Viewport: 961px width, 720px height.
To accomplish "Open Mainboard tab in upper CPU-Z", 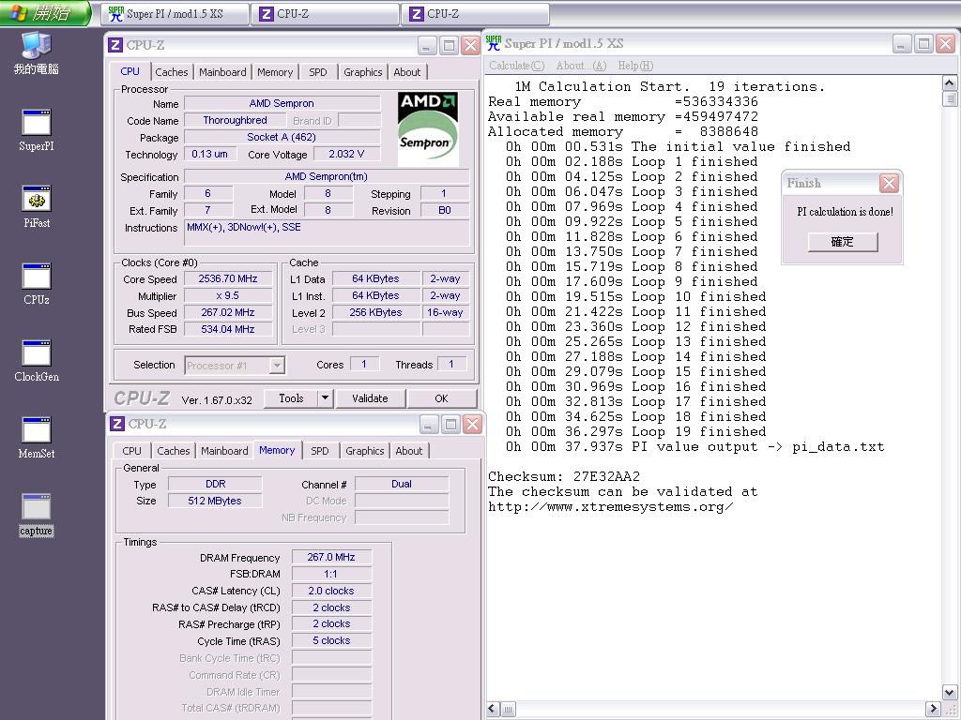I will point(222,72).
